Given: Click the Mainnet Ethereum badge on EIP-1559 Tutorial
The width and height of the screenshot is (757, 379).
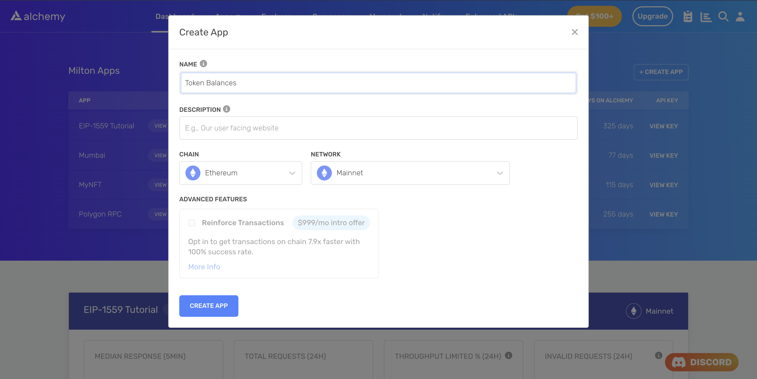Looking at the screenshot, I should point(650,311).
